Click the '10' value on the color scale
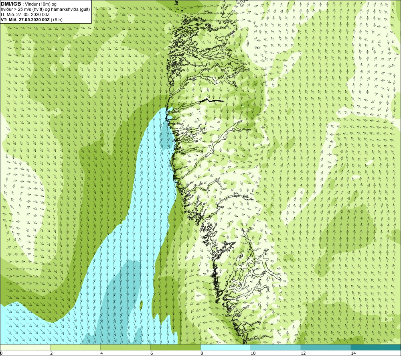The height and width of the screenshot is (356, 401). tap(253, 353)
